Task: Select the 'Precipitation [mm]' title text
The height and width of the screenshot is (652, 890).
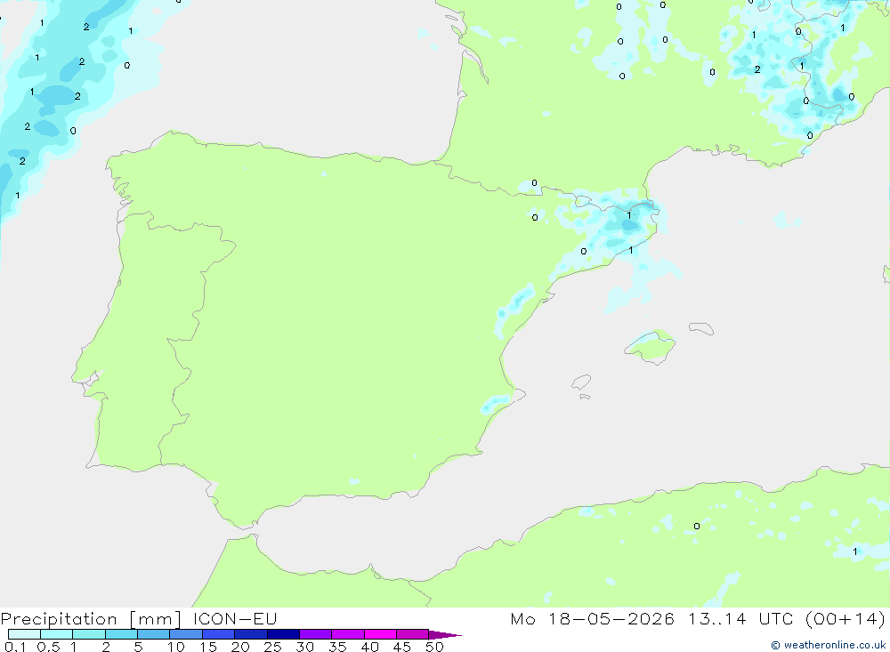Action: point(91,618)
